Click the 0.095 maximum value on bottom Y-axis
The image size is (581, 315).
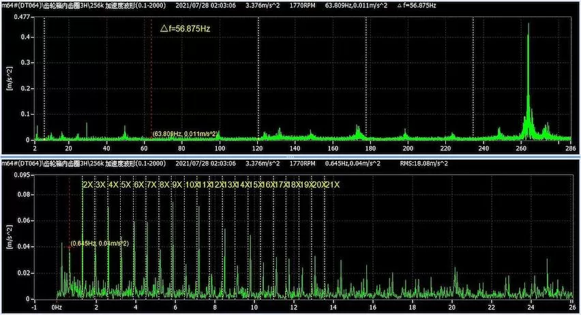[x=21, y=175]
